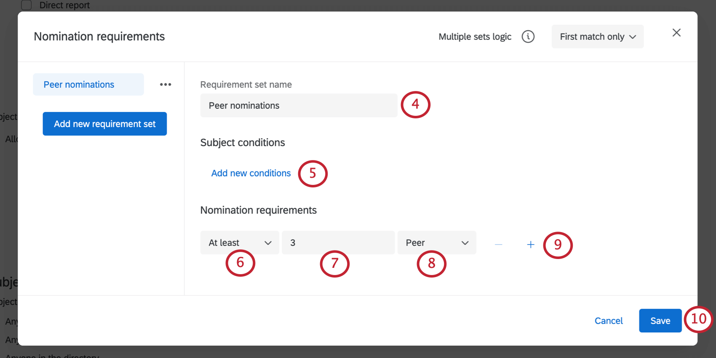The height and width of the screenshot is (358, 716).
Task: Click the chevron arrow on the Peer dropdown
Action: click(x=465, y=243)
